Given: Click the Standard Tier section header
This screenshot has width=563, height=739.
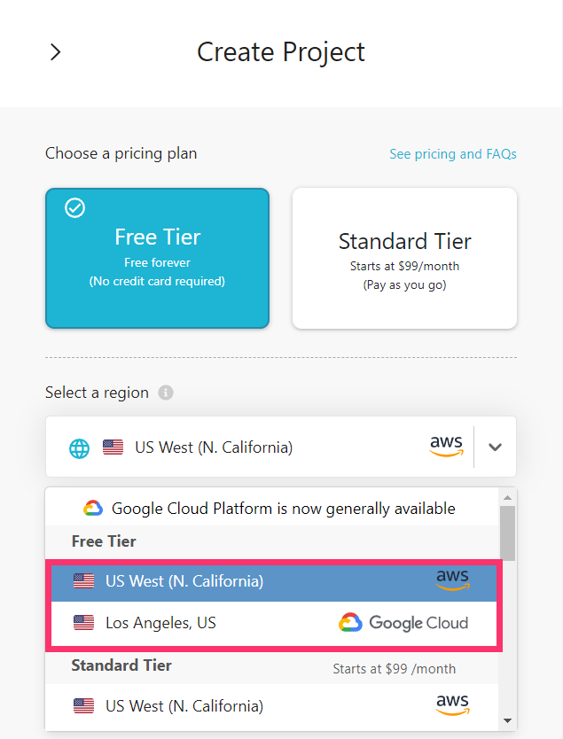Looking at the screenshot, I should (121, 665).
